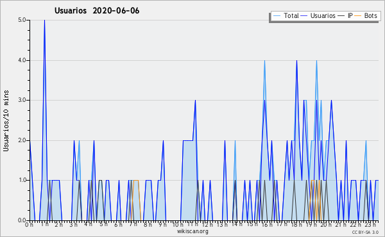Click the '5 h' x-axis label
385x237 pixels.
tap(103, 224)
